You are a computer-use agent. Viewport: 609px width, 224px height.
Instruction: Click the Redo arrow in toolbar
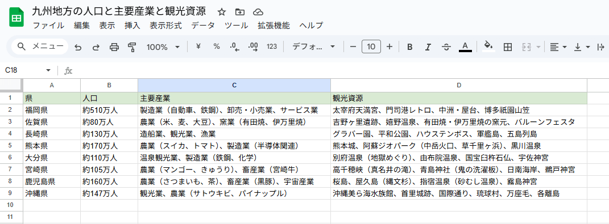click(96, 47)
